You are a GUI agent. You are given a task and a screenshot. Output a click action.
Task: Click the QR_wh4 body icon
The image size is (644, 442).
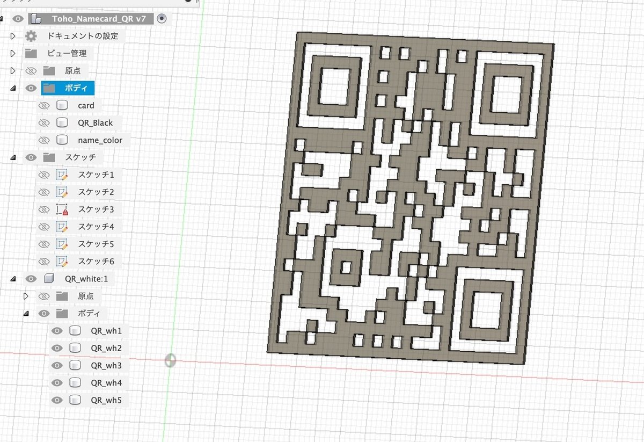pyautogui.click(x=75, y=383)
